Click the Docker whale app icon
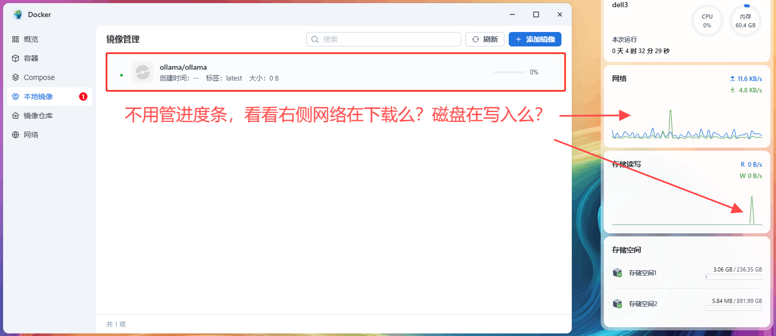Viewport: 776px width, 336px height. coord(18,14)
